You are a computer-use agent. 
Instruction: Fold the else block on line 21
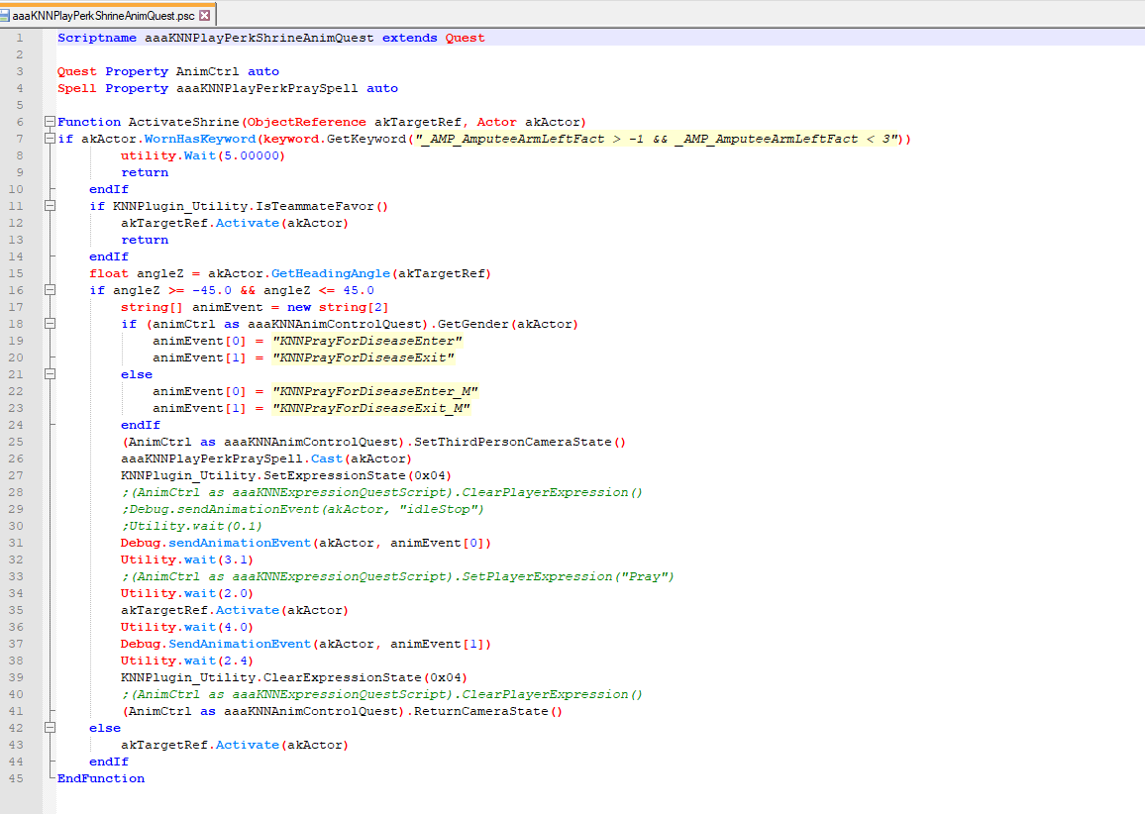coord(50,374)
